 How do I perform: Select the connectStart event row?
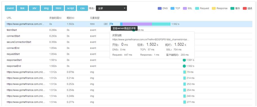(x=128, y=36)
